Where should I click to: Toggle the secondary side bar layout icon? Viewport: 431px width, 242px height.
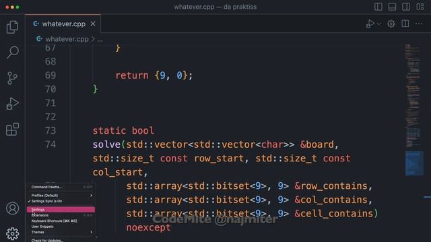pyautogui.click(x=406, y=7)
